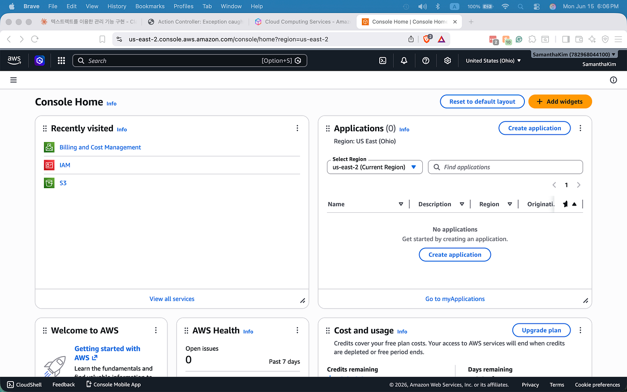Open the Amazon Q icon in the nav bar

(x=40, y=60)
